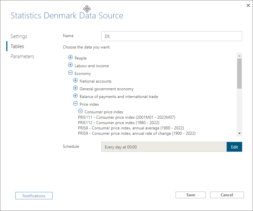Click the Labour and income label

coord(91,66)
